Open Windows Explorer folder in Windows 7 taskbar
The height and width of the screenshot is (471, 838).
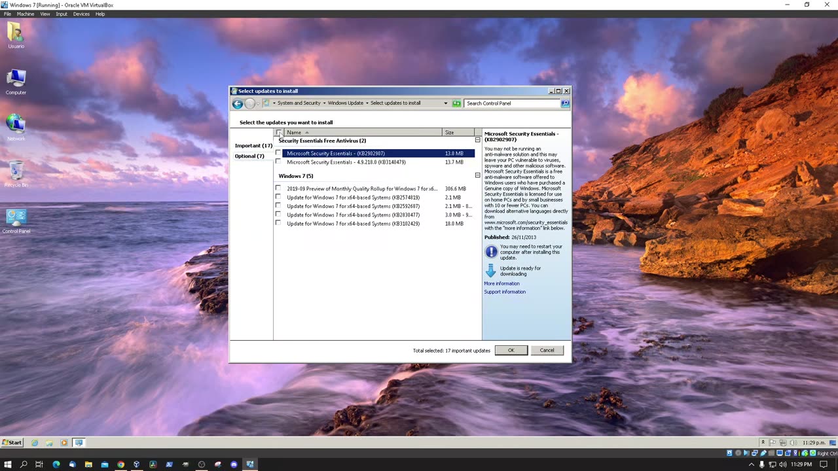tap(49, 443)
